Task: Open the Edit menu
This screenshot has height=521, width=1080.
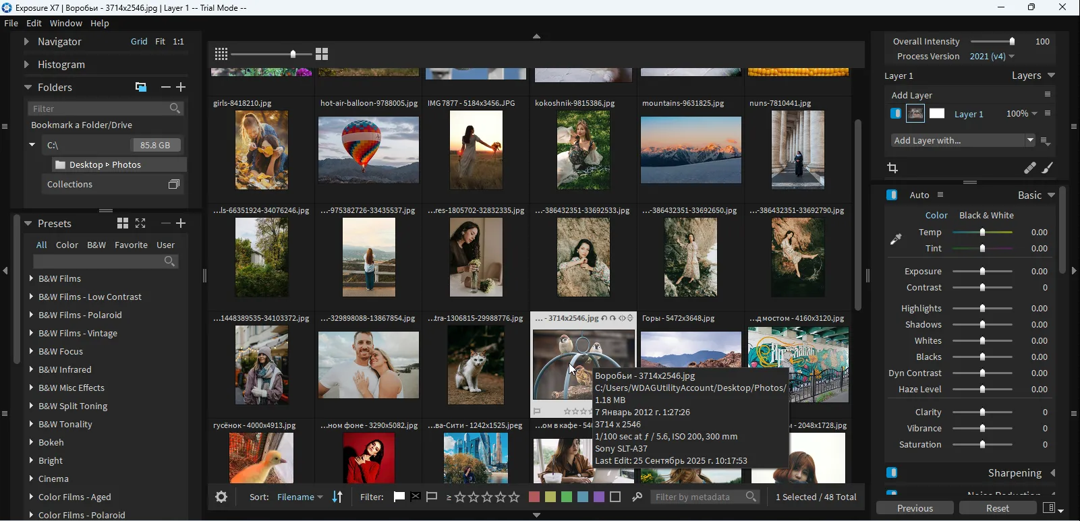Action: pyautogui.click(x=34, y=23)
